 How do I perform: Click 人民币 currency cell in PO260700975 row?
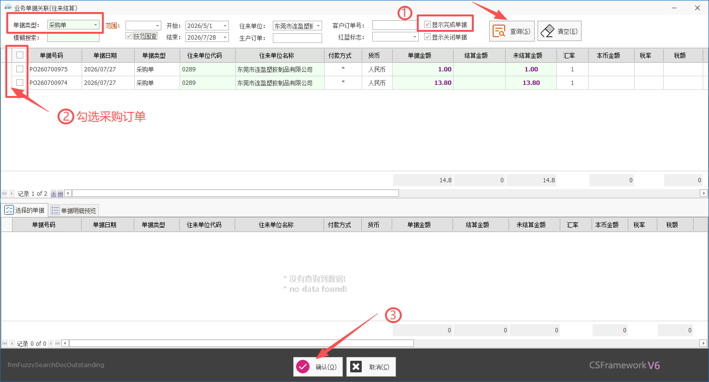[377, 69]
